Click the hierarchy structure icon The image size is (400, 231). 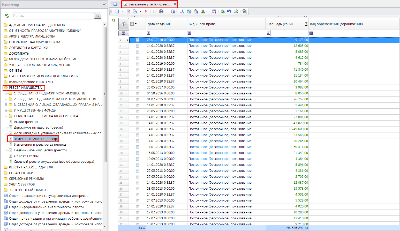click(203, 11)
